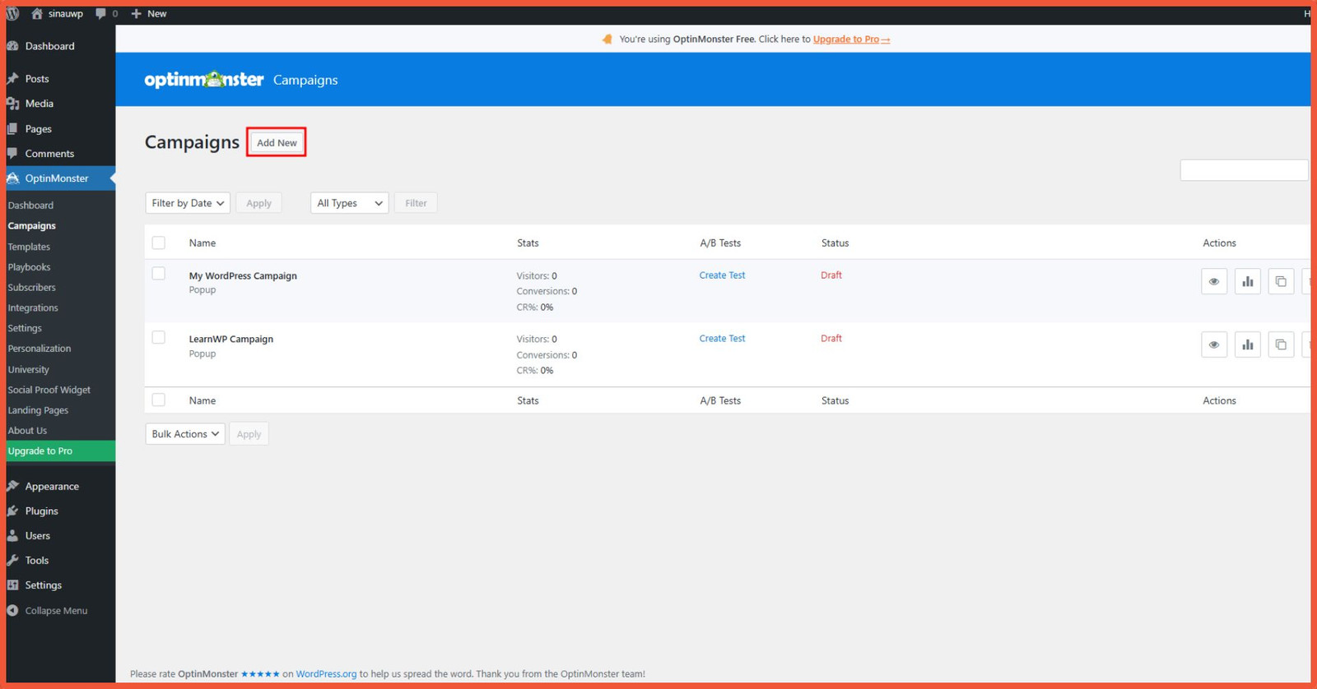The width and height of the screenshot is (1317, 689).
Task: Click the campaign search input field
Action: coord(1244,170)
